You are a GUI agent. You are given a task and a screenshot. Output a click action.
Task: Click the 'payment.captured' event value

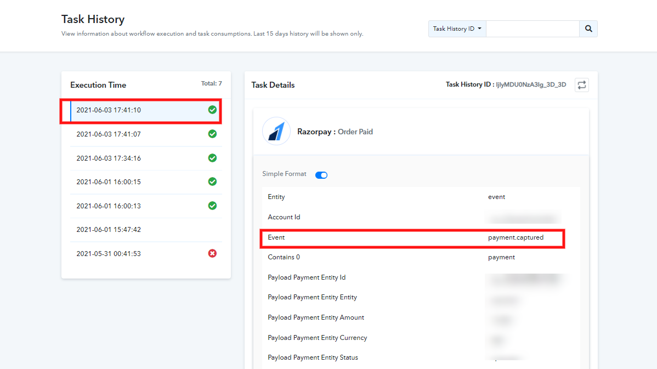pos(516,237)
